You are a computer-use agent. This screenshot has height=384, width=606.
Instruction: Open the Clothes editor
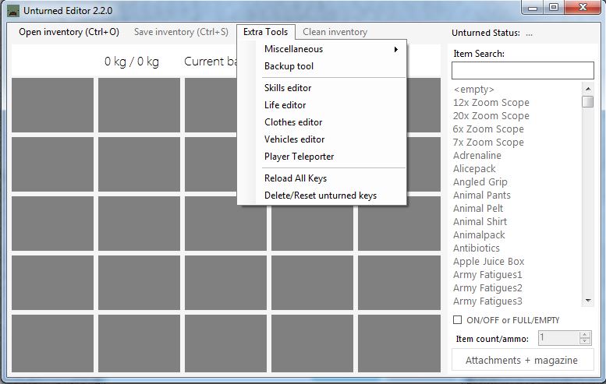tap(322, 122)
